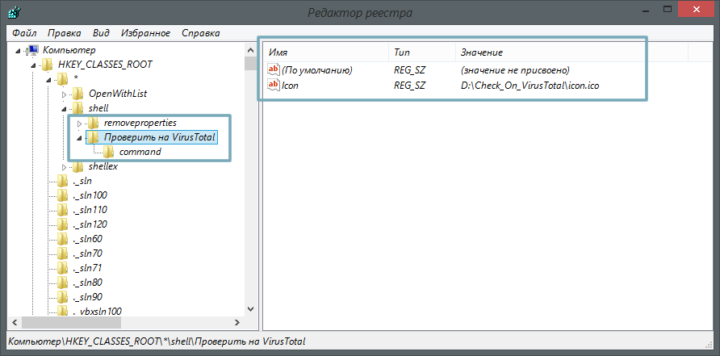The image size is (720, 356).
Task: Click the shell folder icon
Action: (x=78, y=108)
